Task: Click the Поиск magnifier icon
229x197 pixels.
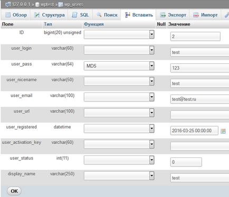Action: [99, 15]
